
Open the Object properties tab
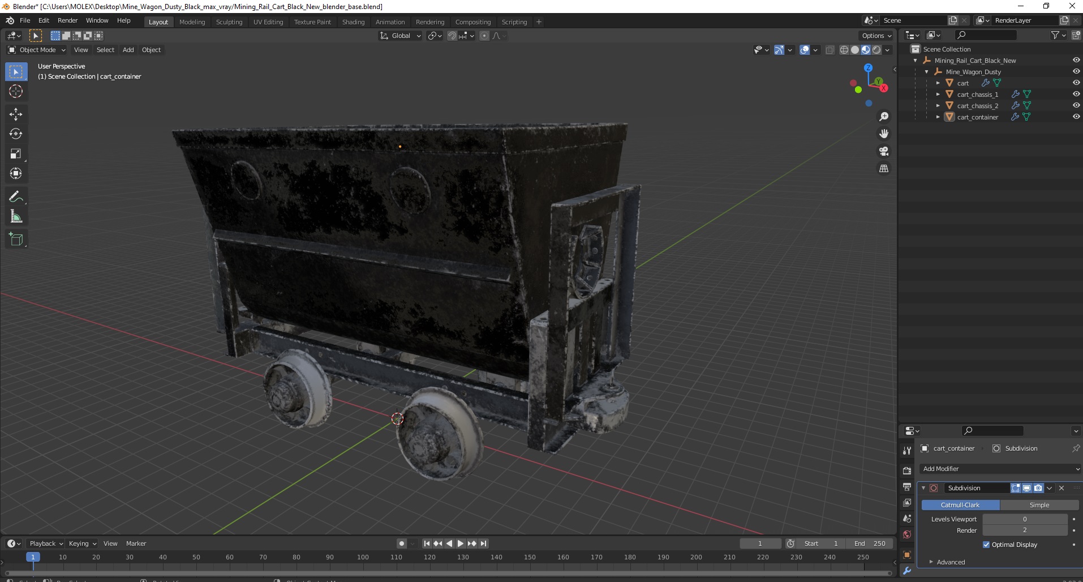pyautogui.click(x=907, y=555)
